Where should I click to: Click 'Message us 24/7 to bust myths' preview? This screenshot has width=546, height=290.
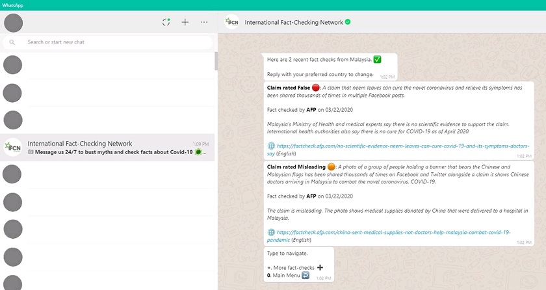tap(114, 152)
